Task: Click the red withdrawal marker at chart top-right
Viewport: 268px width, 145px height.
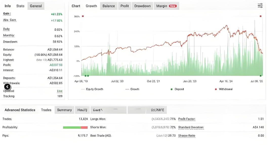Action: [x=260, y=16]
